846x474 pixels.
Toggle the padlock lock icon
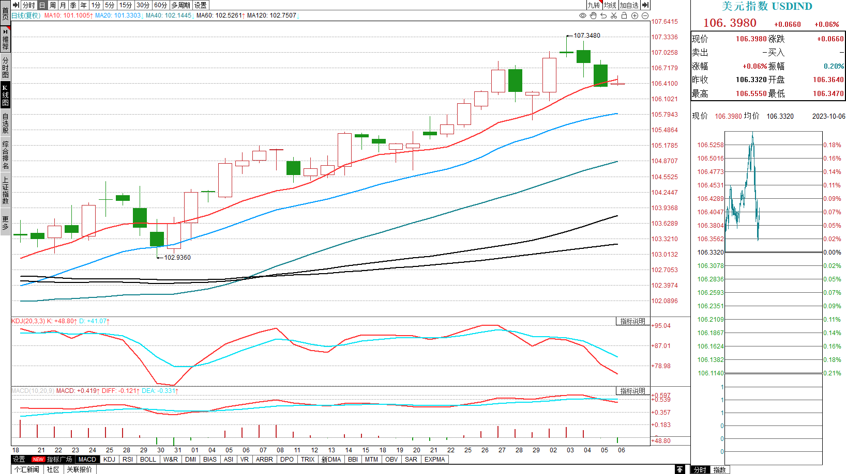click(624, 15)
